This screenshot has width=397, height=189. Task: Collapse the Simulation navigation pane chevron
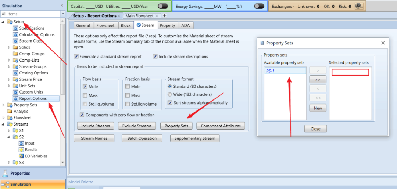62,6
